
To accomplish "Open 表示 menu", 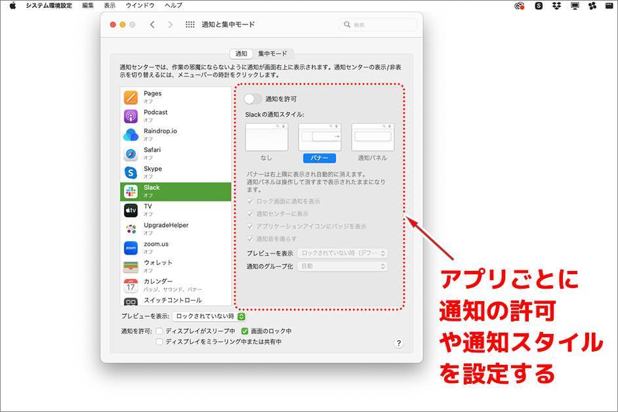I will pos(110,5).
